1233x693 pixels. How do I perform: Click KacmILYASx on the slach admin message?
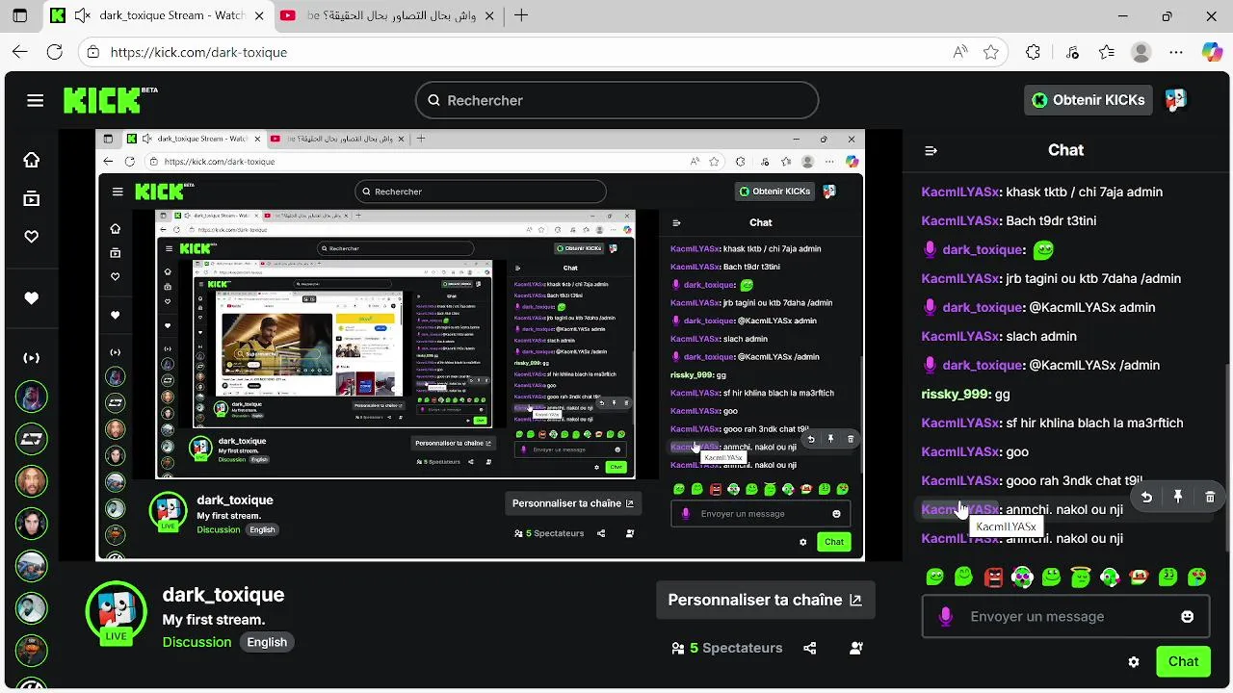point(960,336)
